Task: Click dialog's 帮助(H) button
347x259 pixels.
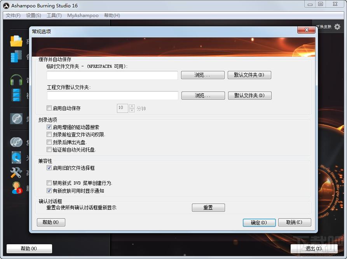Action: 51,222
